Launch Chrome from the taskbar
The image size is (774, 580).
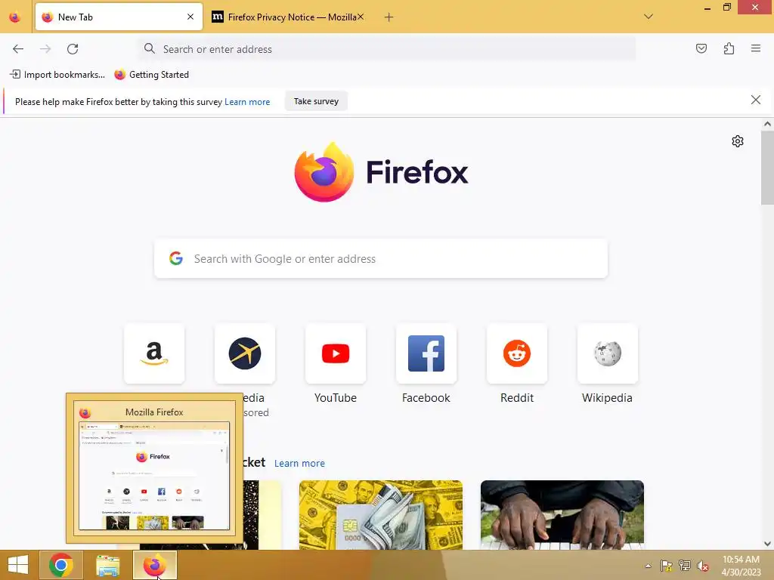61,565
